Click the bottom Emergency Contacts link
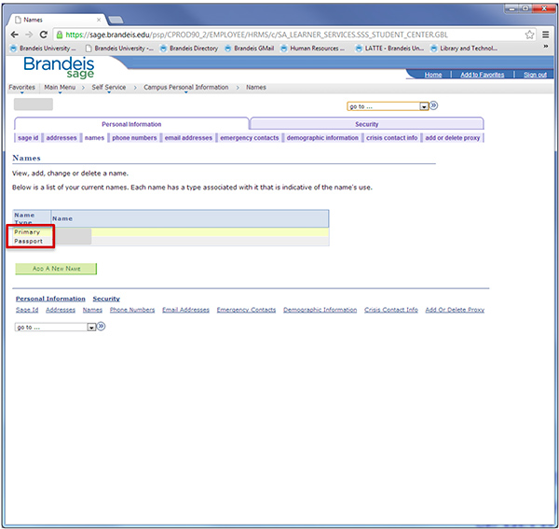This screenshot has width=559, height=529. pyautogui.click(x=246, y=310)
